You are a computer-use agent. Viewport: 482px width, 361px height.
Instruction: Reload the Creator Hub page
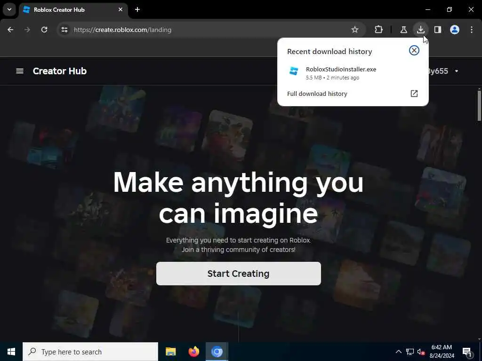[x=44, y=30]
